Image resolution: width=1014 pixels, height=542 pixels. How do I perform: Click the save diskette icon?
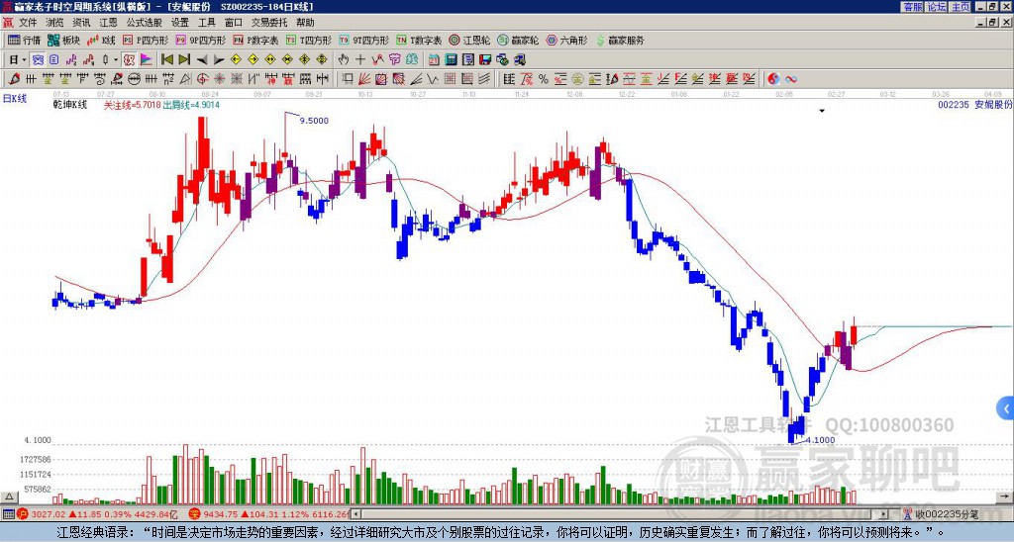485,60
